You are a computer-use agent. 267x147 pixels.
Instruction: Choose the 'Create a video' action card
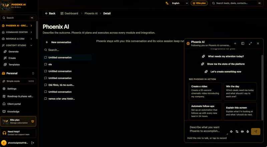[x=206, y=91]
